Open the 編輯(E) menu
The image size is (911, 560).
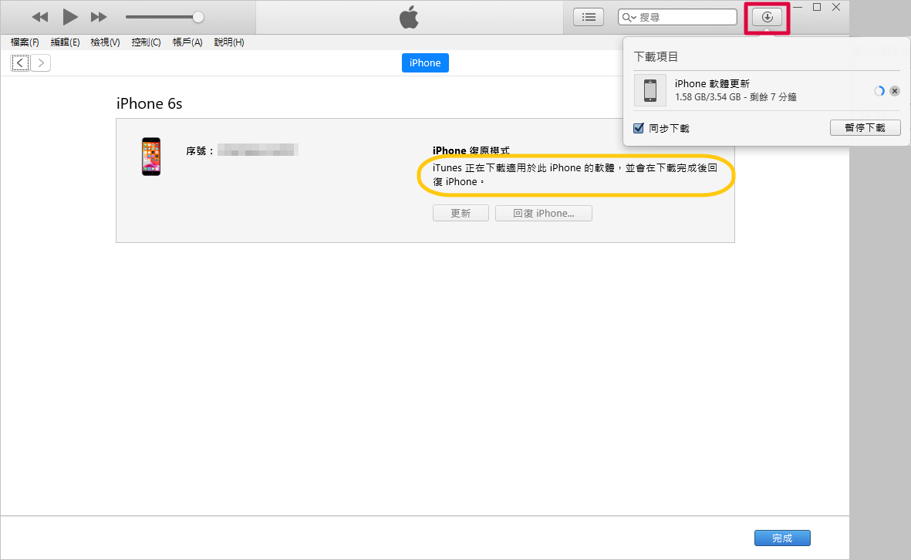coord(65,42)
